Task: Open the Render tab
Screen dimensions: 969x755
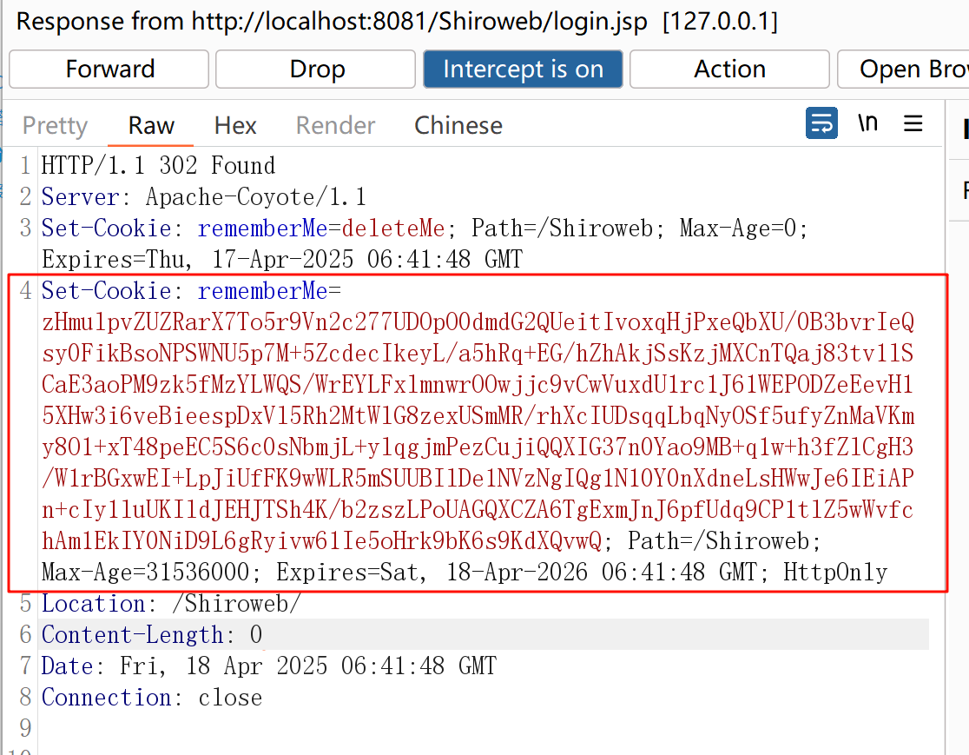Action: pyautogui.click(x=335, y=125)
